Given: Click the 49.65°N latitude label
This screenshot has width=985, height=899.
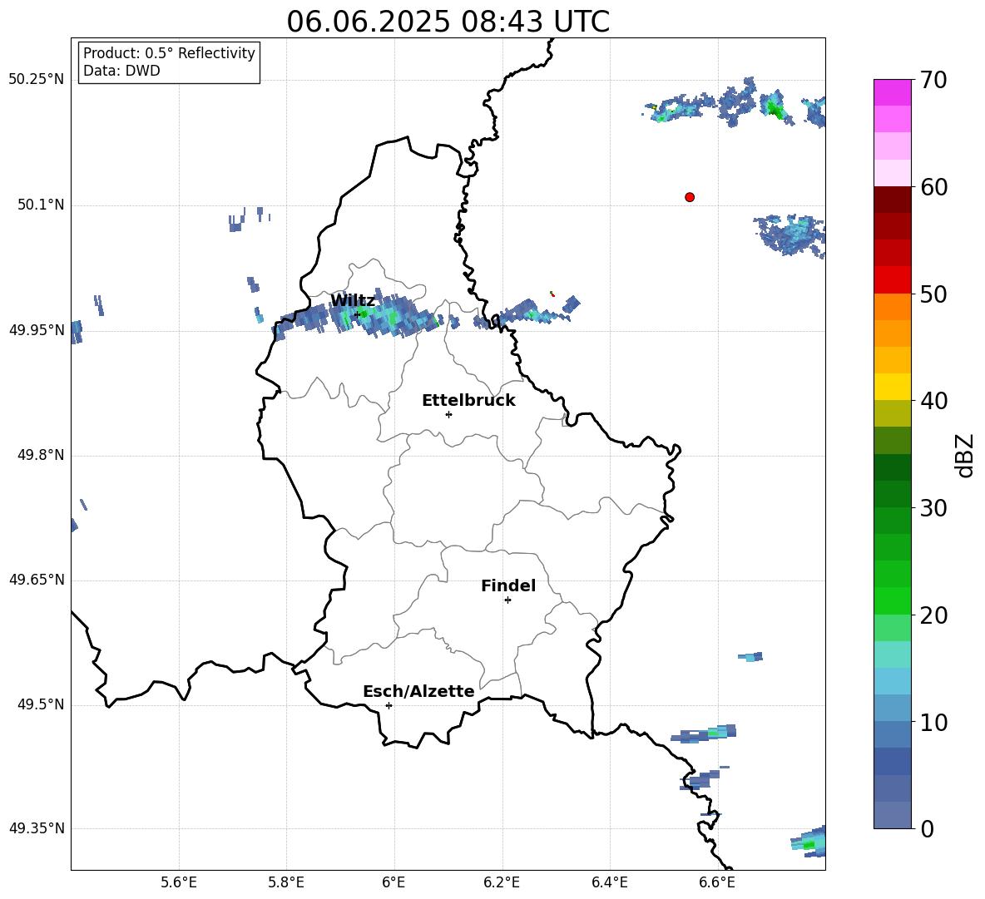Looking at the screenshot, I should (37, 580).
